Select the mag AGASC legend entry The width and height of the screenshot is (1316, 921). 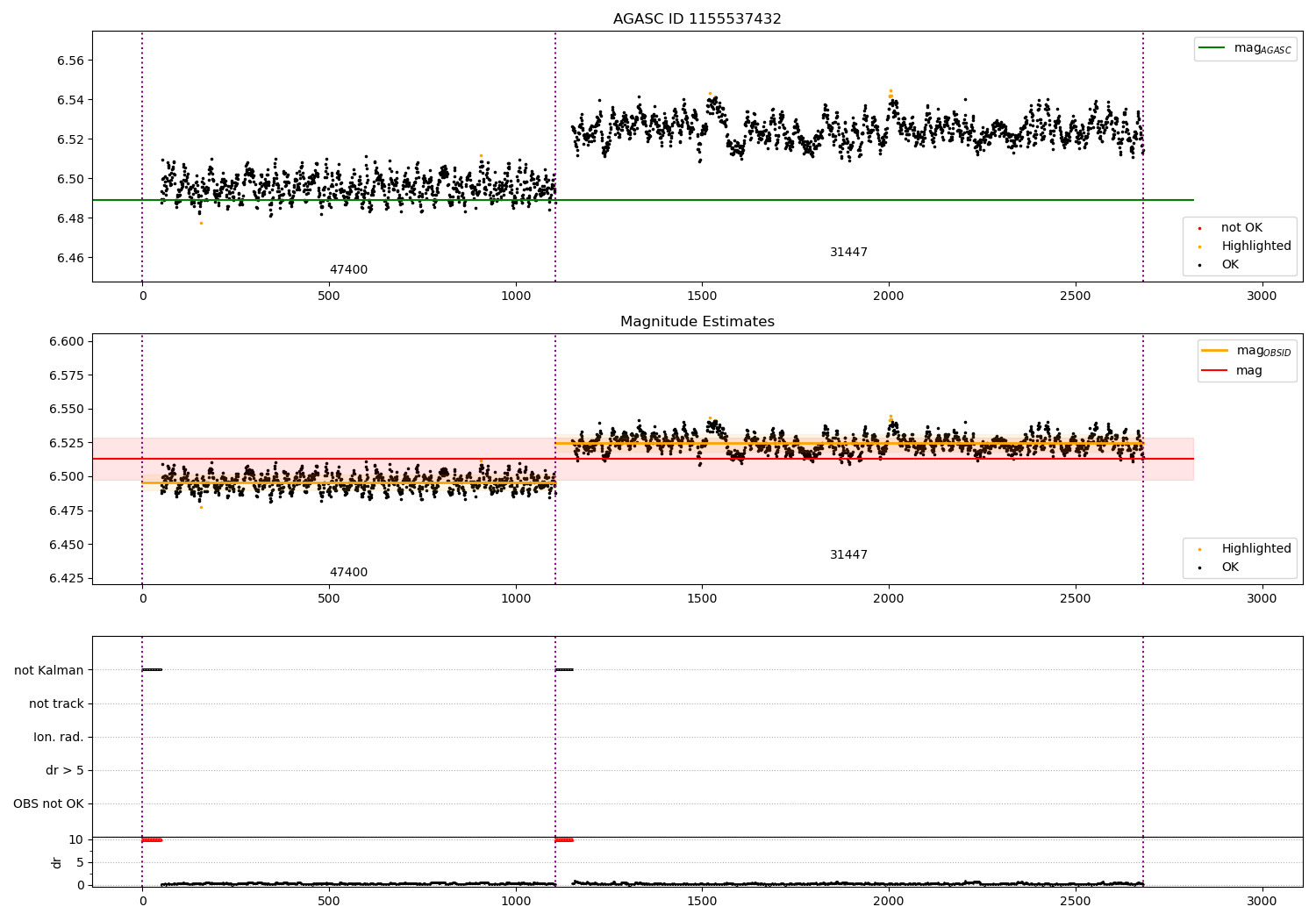pyautogui.click(x=1245, y=48)
